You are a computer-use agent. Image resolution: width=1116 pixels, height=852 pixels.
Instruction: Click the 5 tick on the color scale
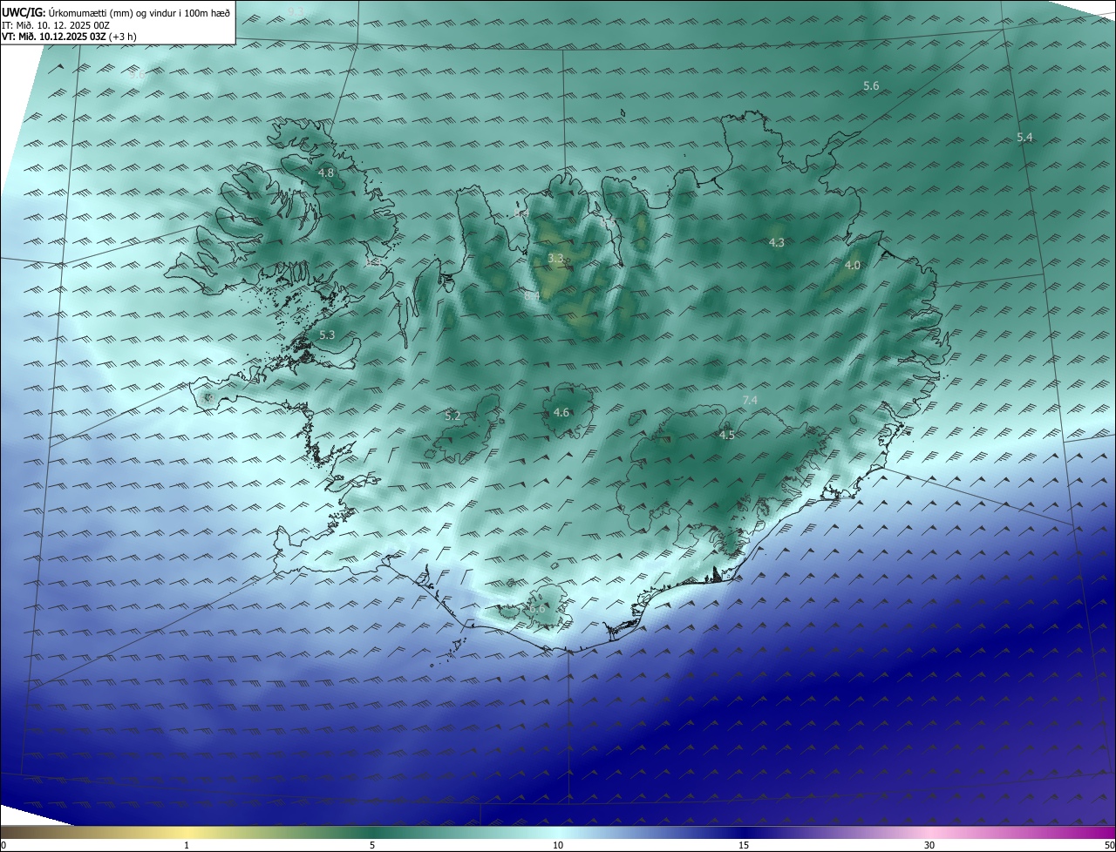point(372,845)
